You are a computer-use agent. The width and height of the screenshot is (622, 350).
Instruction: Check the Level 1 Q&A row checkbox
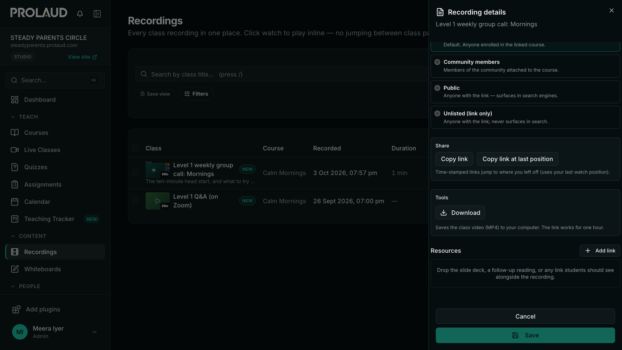pos(135,201)
